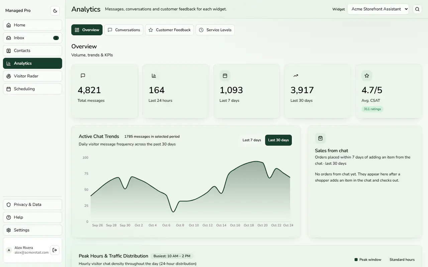This screenshot has width=428, height=267.
Task: Open the Customer Feedback tab
Action: 170,30
